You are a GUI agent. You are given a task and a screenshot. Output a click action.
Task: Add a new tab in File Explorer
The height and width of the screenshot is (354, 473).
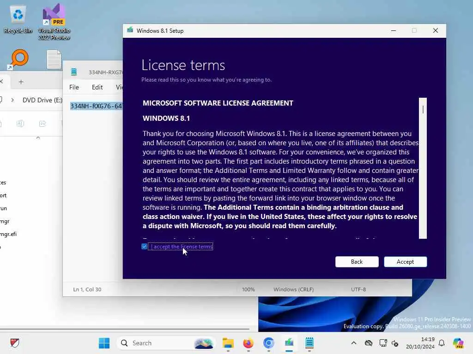point(21,82)
